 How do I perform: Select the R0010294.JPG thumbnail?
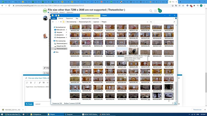coord(75,88)
